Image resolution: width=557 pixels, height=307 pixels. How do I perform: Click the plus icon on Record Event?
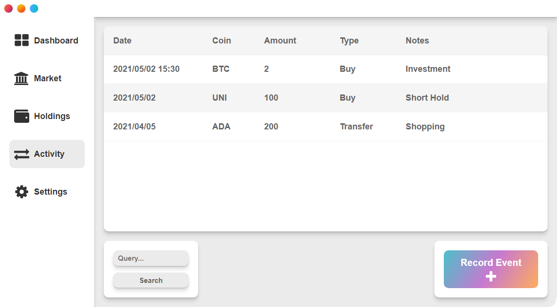[x=491, y=276]
